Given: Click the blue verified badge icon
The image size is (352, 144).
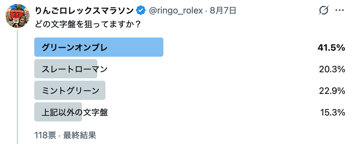Looking at the screenshot, I should 141,10.
